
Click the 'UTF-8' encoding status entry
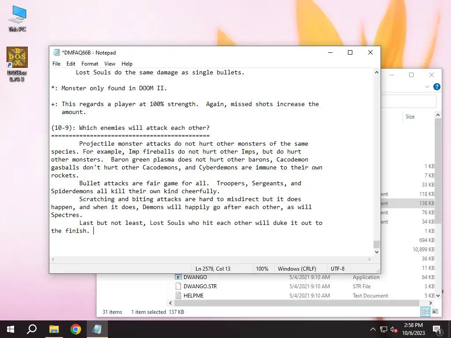click(338, 269)
